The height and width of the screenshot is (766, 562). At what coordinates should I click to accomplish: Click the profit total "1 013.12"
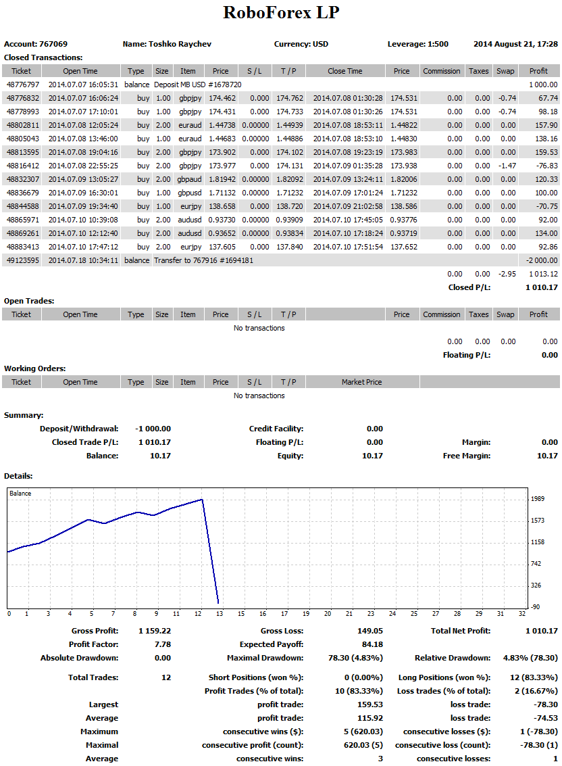pyautogui.click(x=543, y=274)
